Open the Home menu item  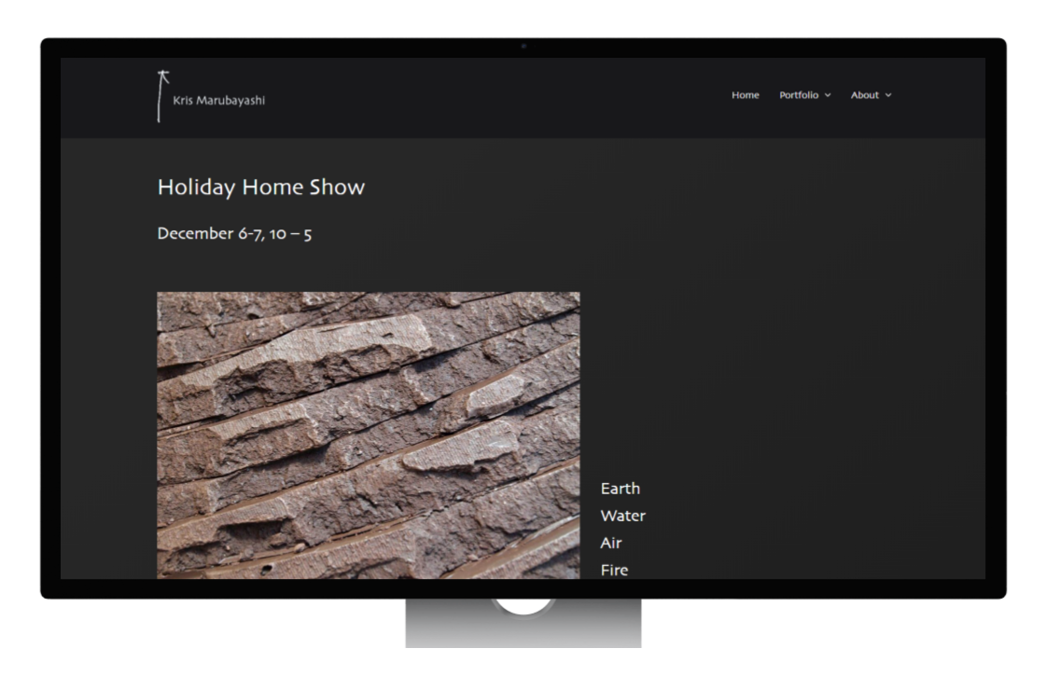tap(745, 95)
